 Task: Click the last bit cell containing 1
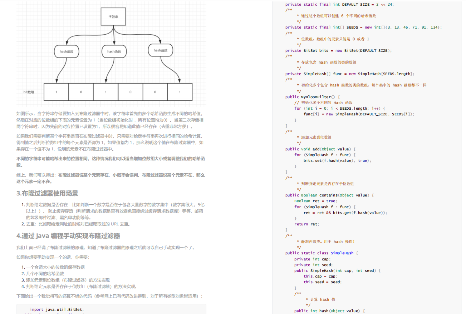click(180, 92)
